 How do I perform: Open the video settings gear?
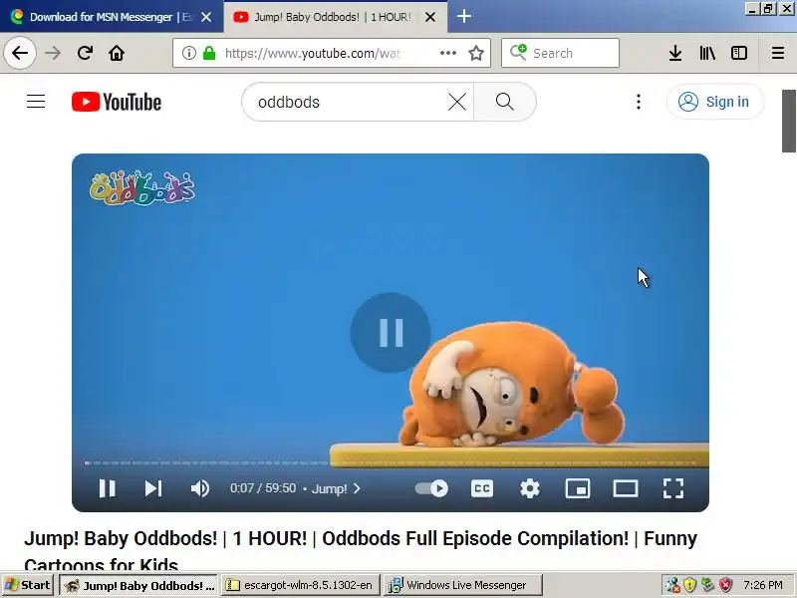pyautogui.click(x=530, y=488)
